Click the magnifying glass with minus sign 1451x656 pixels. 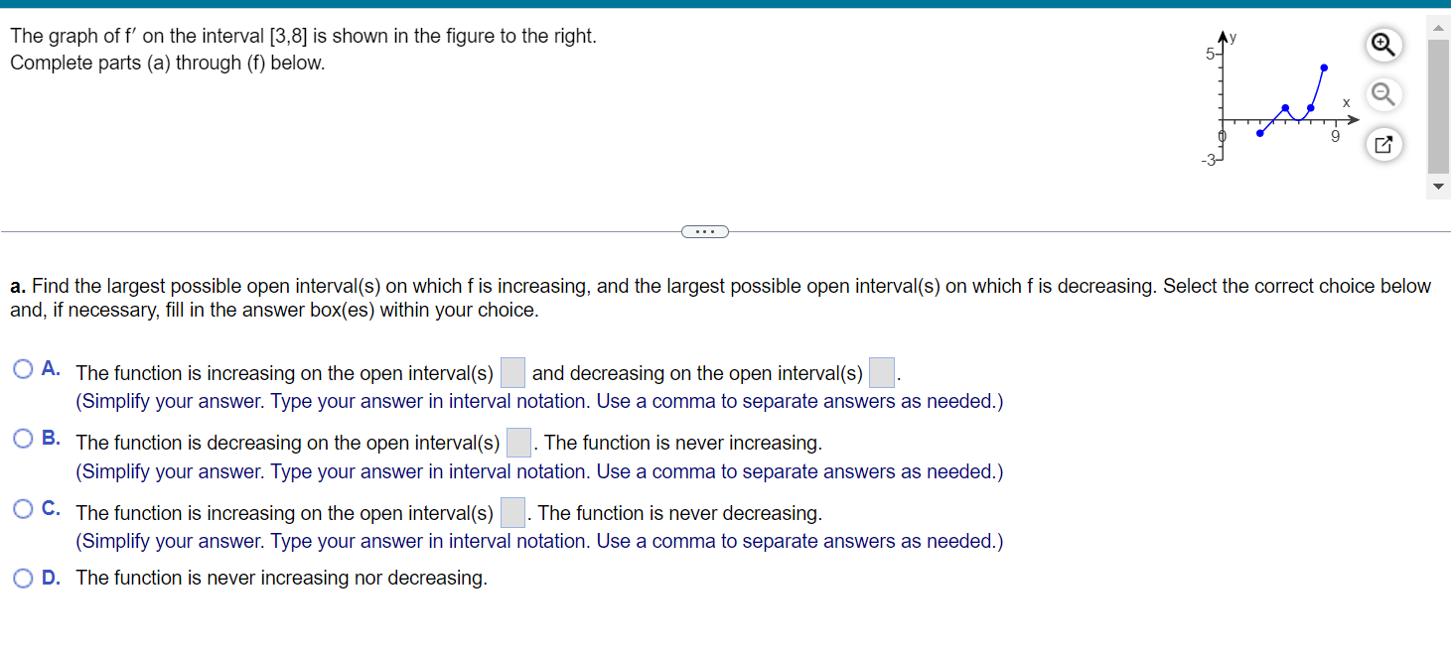coord(1383,94)
